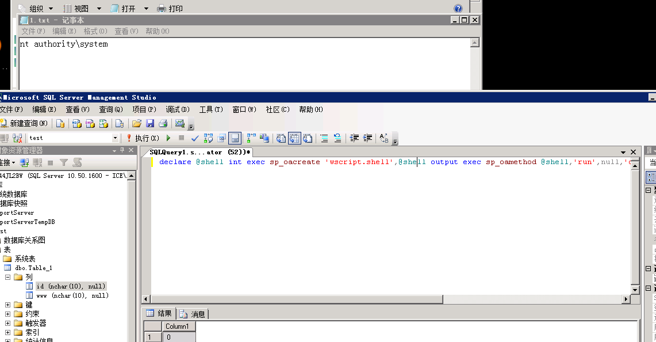Click Specify Values for Template Parameters icon
This screenshot has width=656, height=342.
[384, 138]
